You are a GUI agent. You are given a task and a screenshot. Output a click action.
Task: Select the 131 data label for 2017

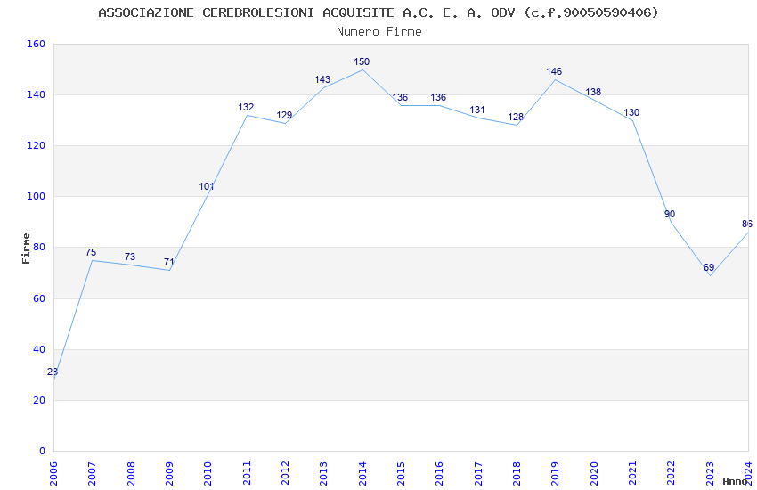[477, 110]
